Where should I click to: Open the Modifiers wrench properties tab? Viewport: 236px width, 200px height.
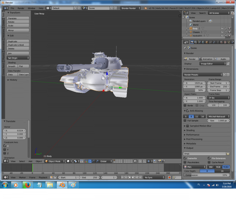click(214, 42)
